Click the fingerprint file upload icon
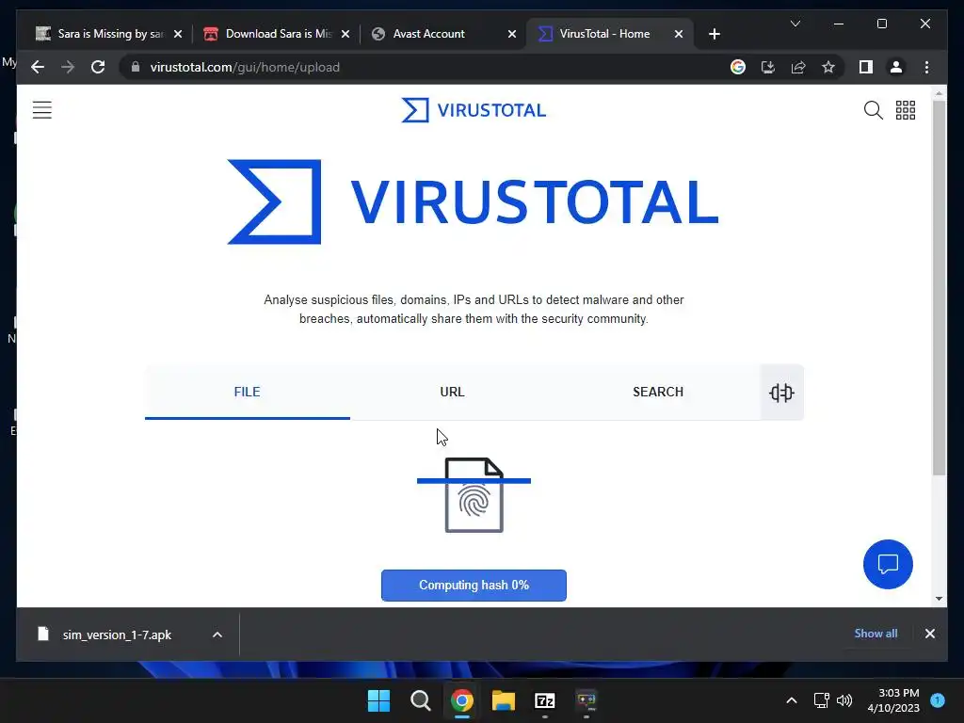The width and height of the screenshot is (964, 723). coord(474,495)
